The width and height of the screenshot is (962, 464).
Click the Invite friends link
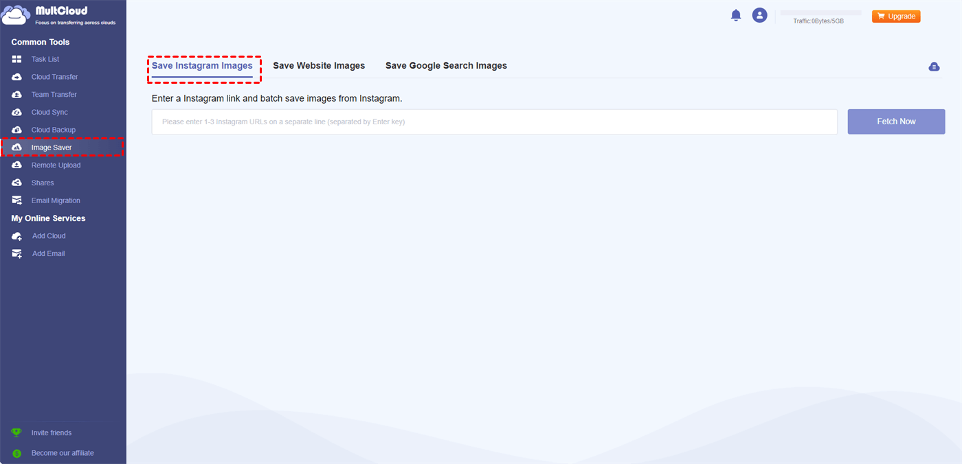[x=52, y=433]
